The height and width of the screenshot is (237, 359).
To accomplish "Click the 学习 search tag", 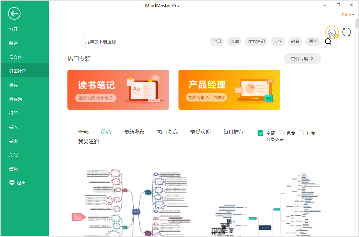I will tap(217, 42).
